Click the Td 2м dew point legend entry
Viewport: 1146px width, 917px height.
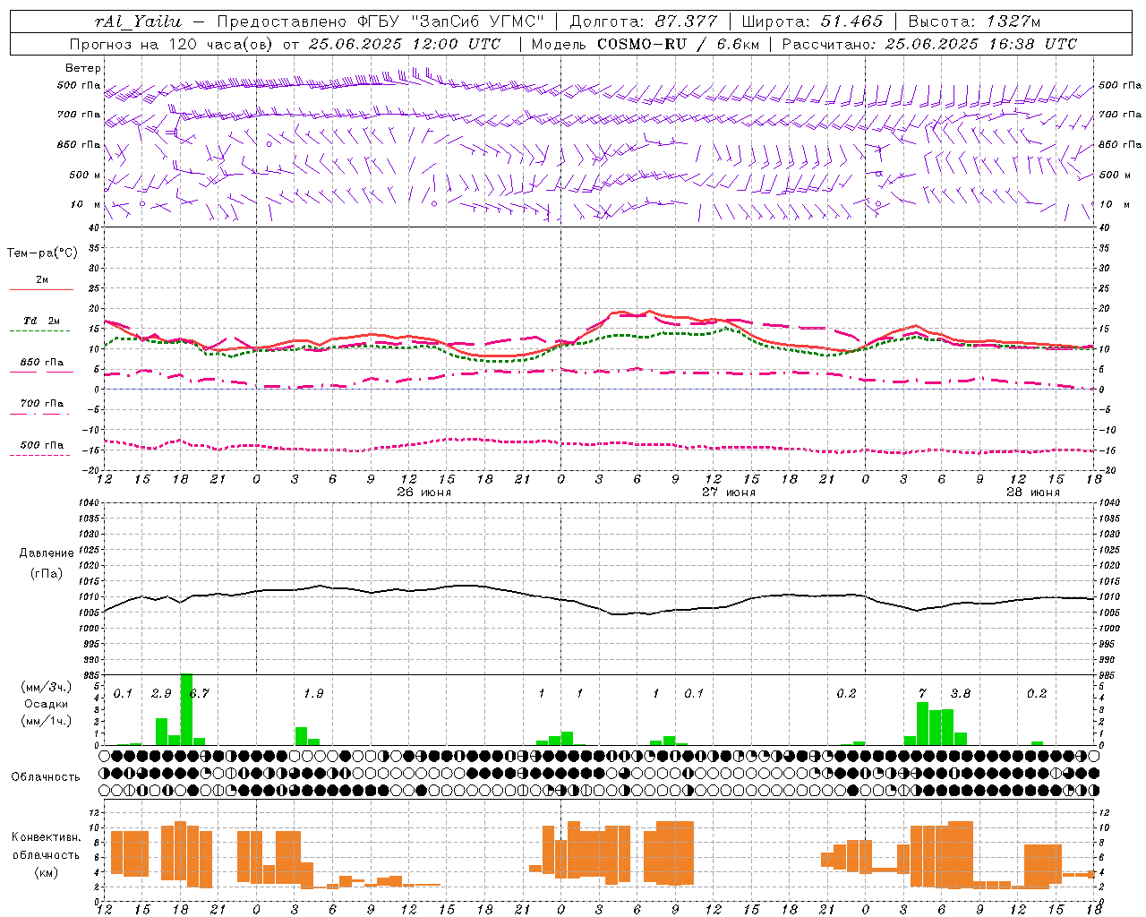pyautogui.click(x=41, y=321)
